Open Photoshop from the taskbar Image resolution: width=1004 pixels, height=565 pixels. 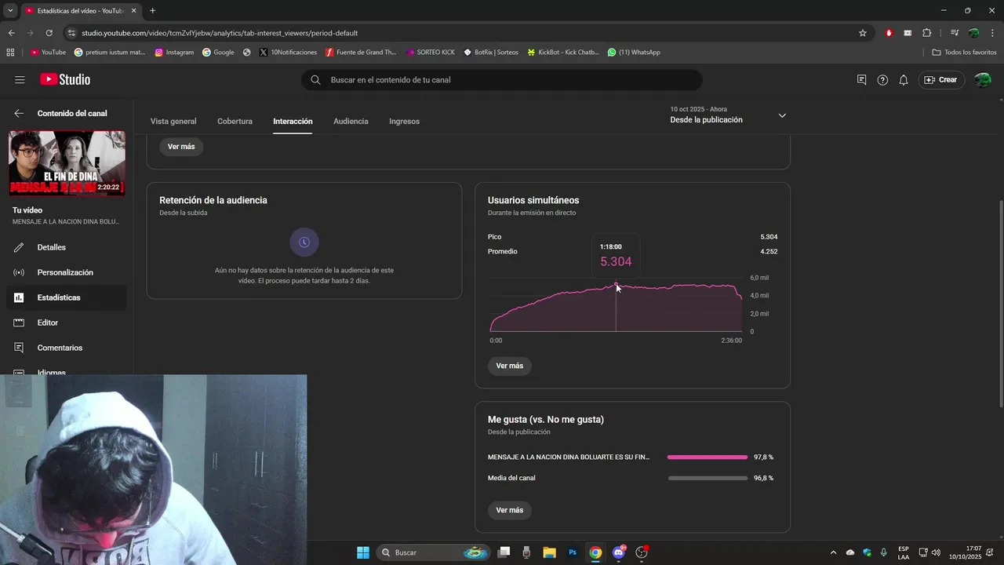click(573, 552)
